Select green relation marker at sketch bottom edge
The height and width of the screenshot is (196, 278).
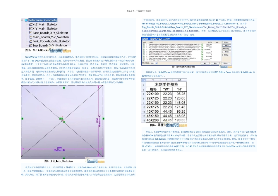[x=64, y=158]
